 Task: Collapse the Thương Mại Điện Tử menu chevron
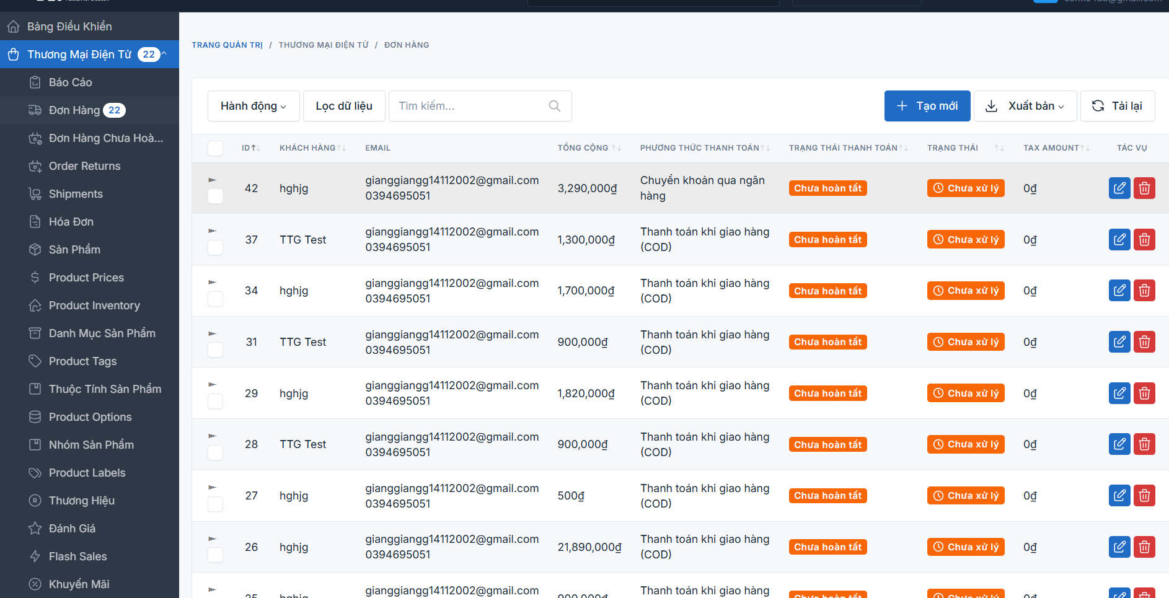(x=164, y=54)
